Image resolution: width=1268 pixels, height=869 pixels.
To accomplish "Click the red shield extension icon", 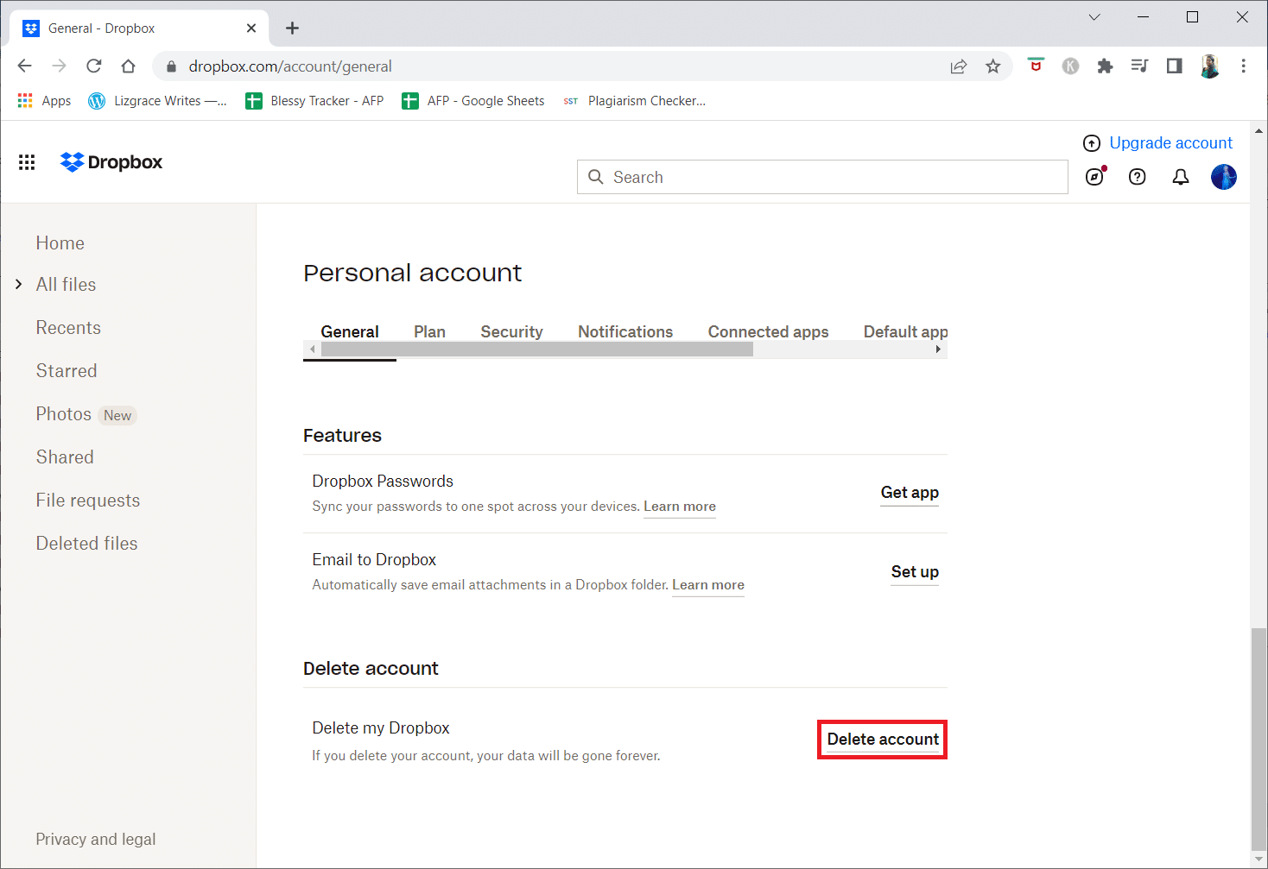I will click(x=1036, y=66).
